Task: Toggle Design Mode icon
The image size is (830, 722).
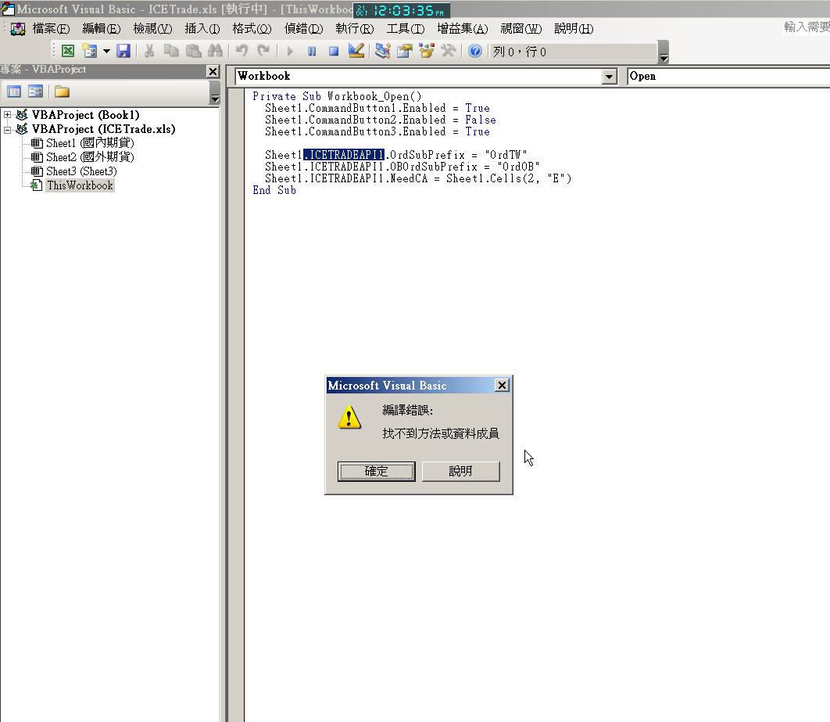Action: click(356, 51)
